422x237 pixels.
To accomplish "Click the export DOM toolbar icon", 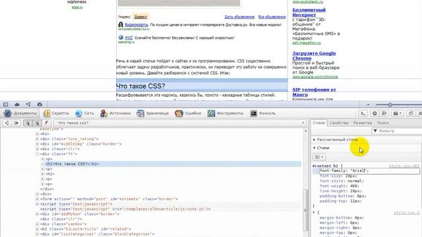I will 16,123.
